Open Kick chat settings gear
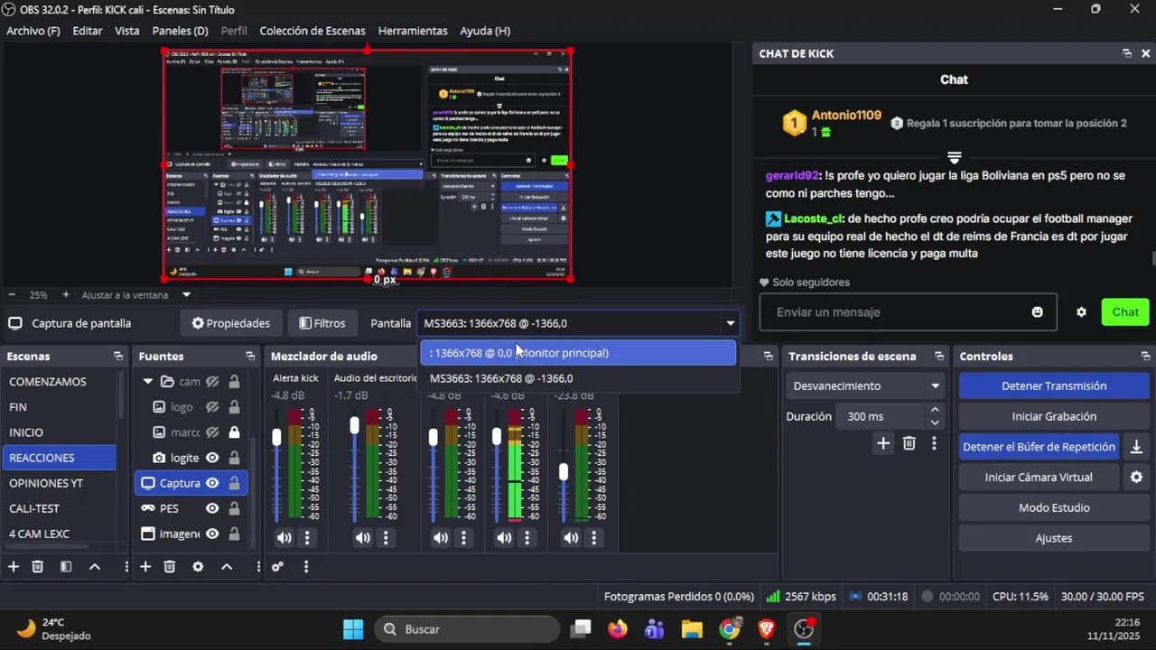 tap(1081, 312)
